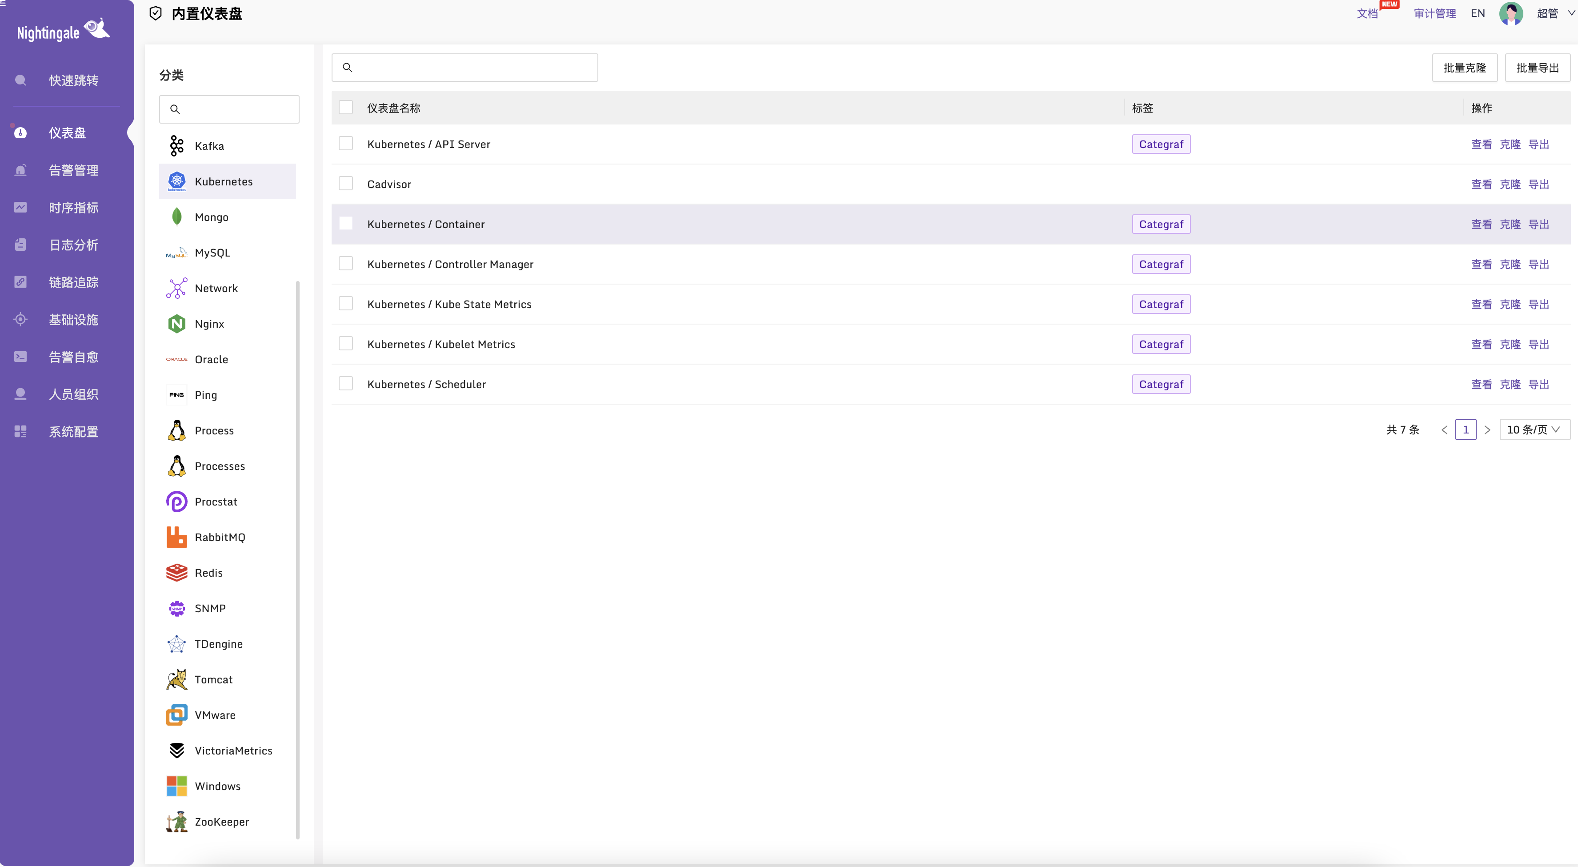Click the MySQL dolphin icon

[176, 253]
